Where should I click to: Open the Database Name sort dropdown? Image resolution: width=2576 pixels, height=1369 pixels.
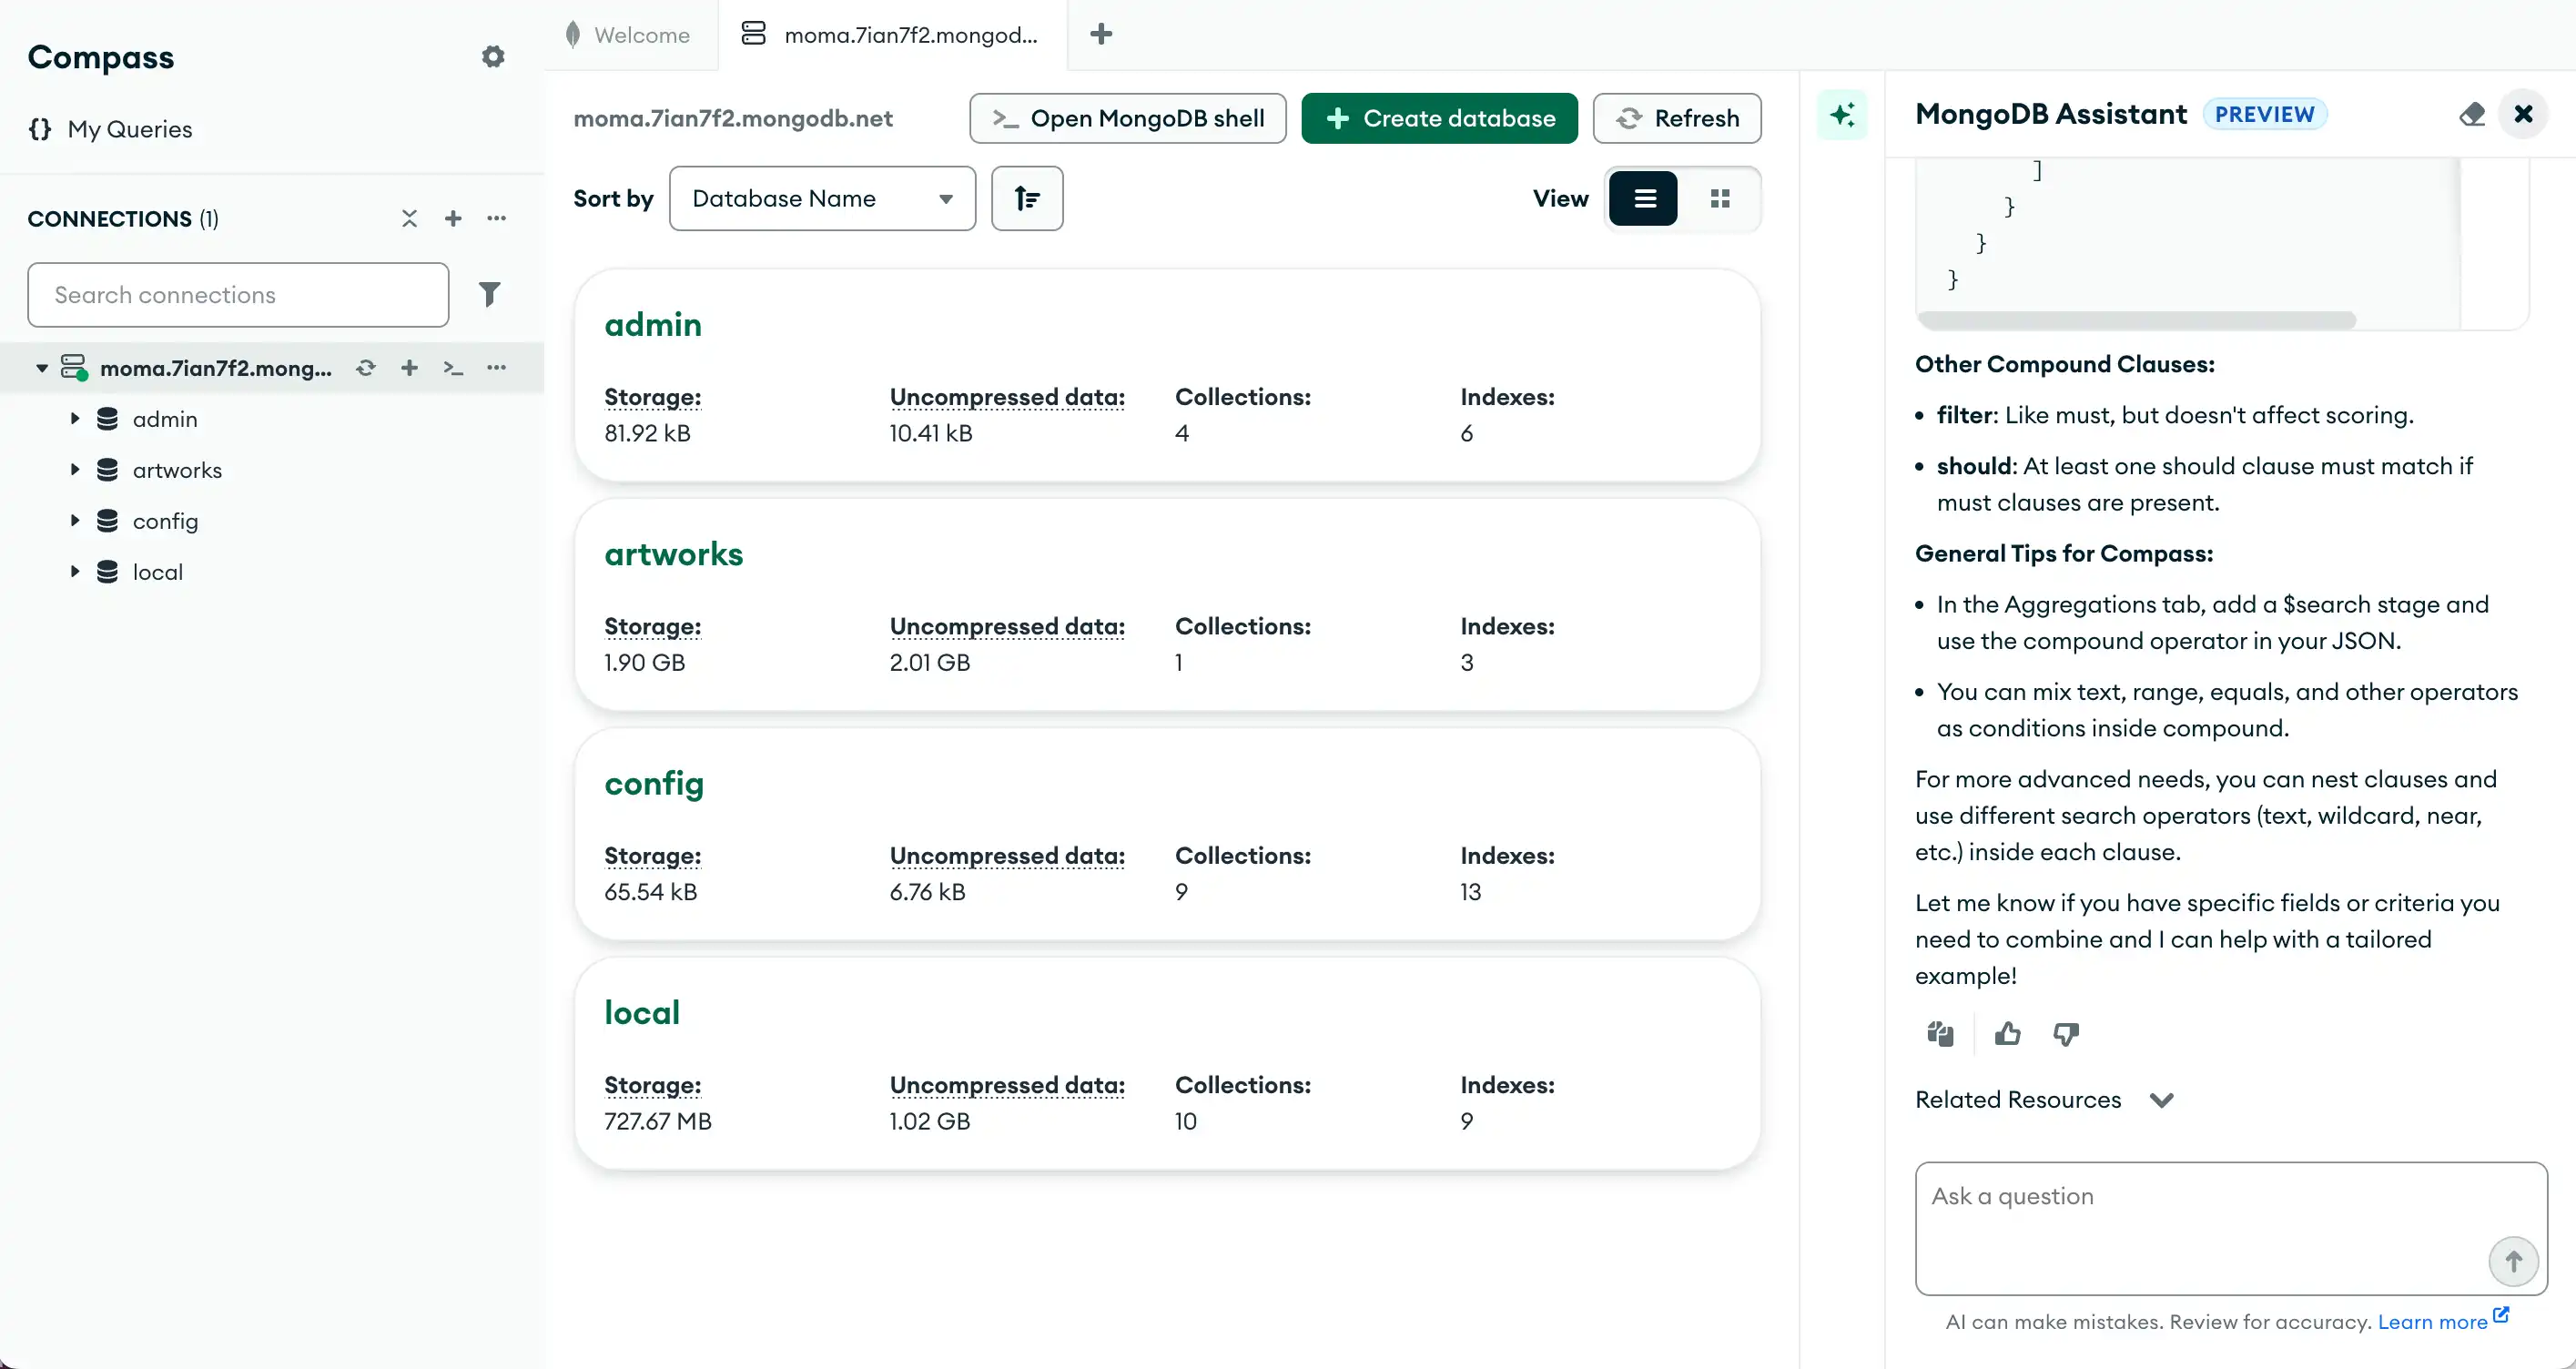coord(822,198)
